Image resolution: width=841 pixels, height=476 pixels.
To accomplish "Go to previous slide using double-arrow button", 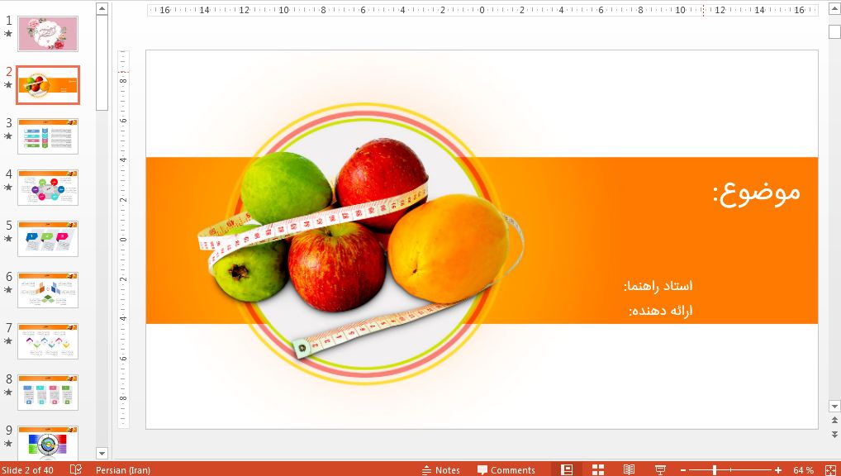I will tap(834, 421).
